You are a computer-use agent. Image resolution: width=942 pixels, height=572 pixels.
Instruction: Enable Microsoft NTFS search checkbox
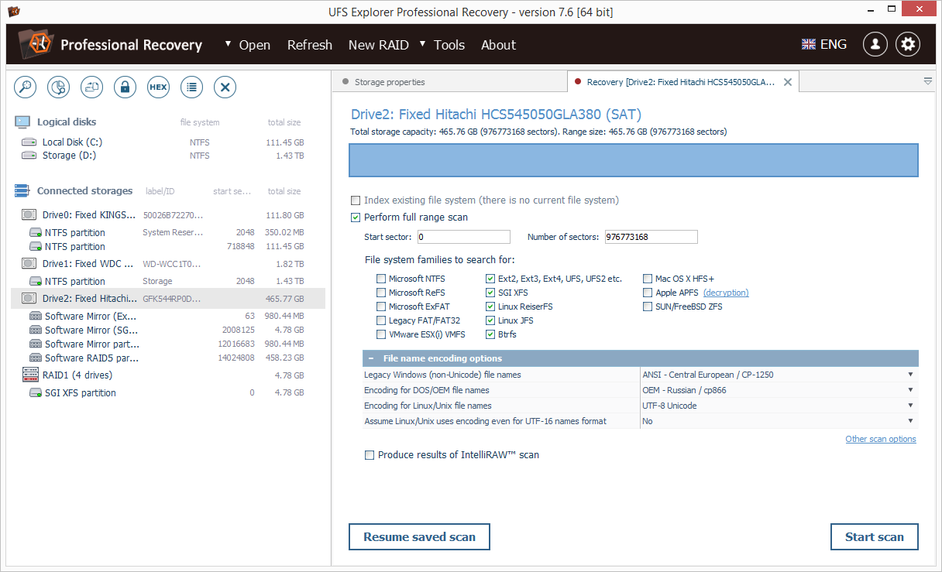(381, 279)
